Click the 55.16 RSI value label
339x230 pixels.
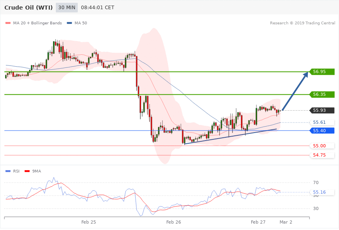point(322,192)
